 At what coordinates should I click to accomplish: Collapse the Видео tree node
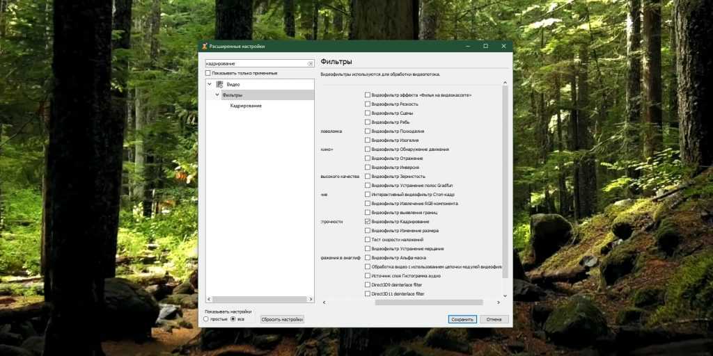[210, 84]
